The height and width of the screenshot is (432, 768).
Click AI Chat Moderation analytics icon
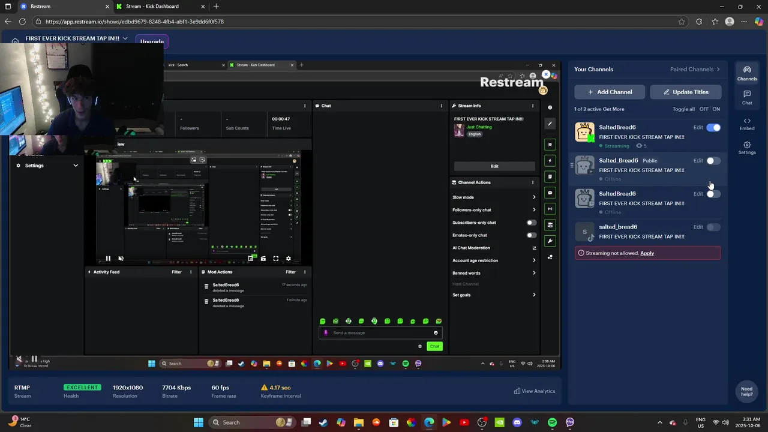[534, 248]
